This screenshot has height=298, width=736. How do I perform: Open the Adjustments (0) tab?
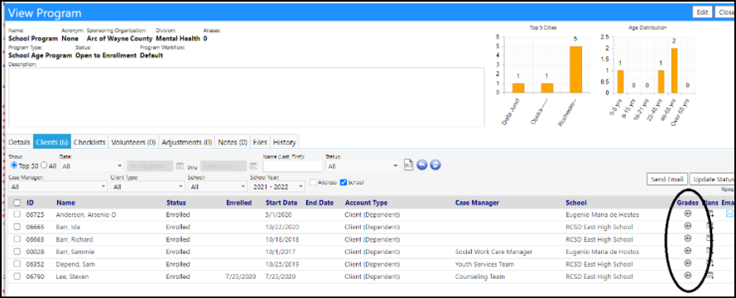(x=186, y=142)
